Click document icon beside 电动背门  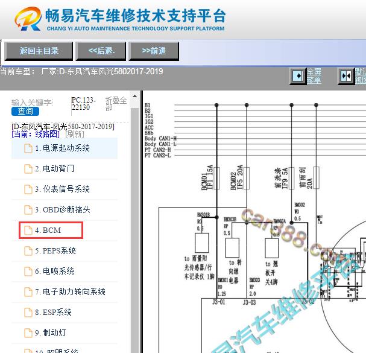(28, 169)
